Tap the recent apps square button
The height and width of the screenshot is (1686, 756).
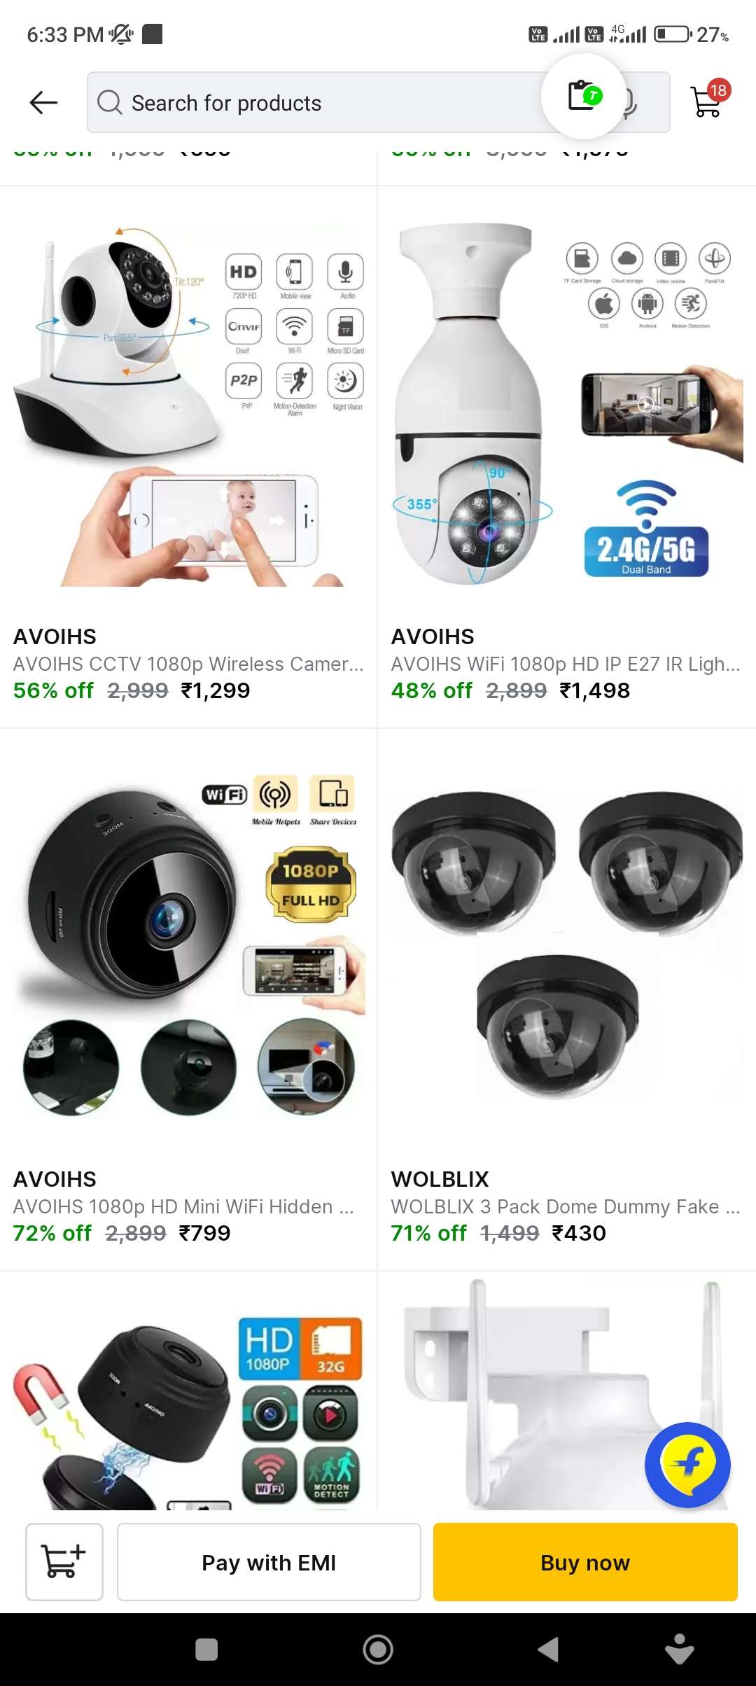206,1650
